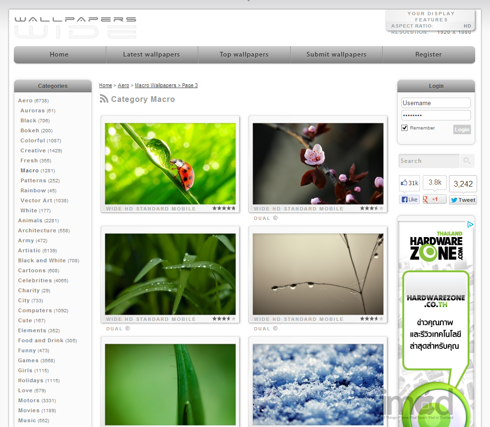Click the Username input field
The image size is (490, 427).
point(436,103)
